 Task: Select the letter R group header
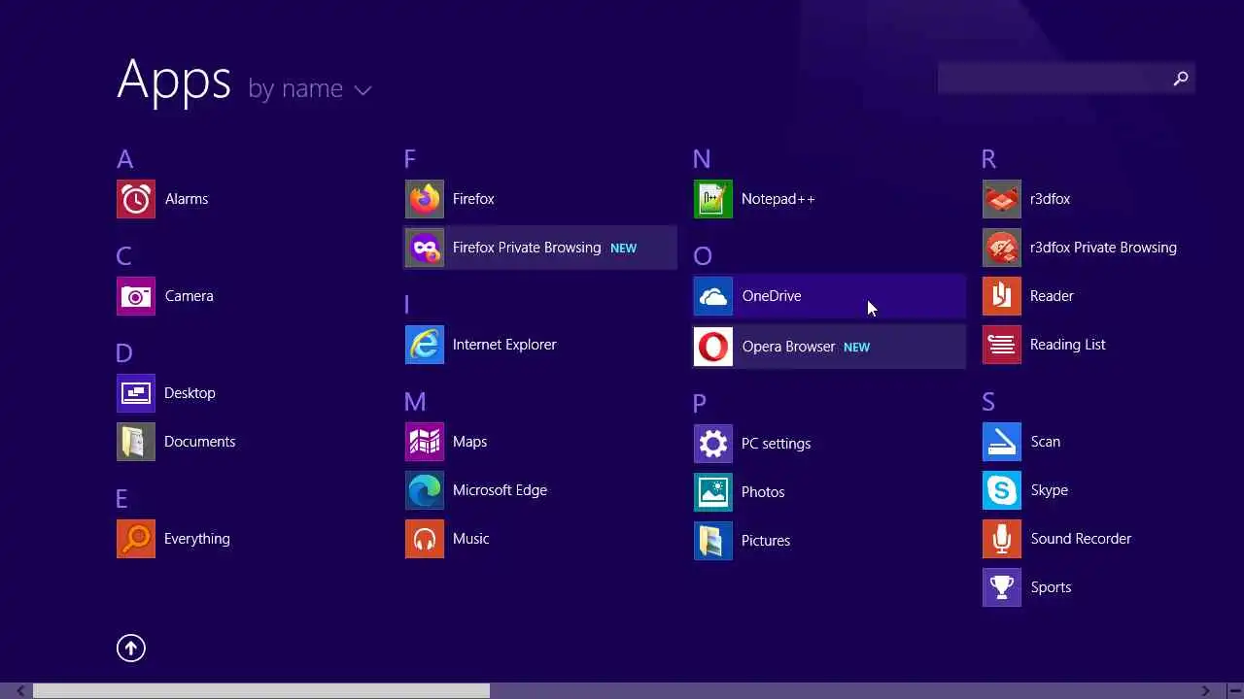pos(988,159)
